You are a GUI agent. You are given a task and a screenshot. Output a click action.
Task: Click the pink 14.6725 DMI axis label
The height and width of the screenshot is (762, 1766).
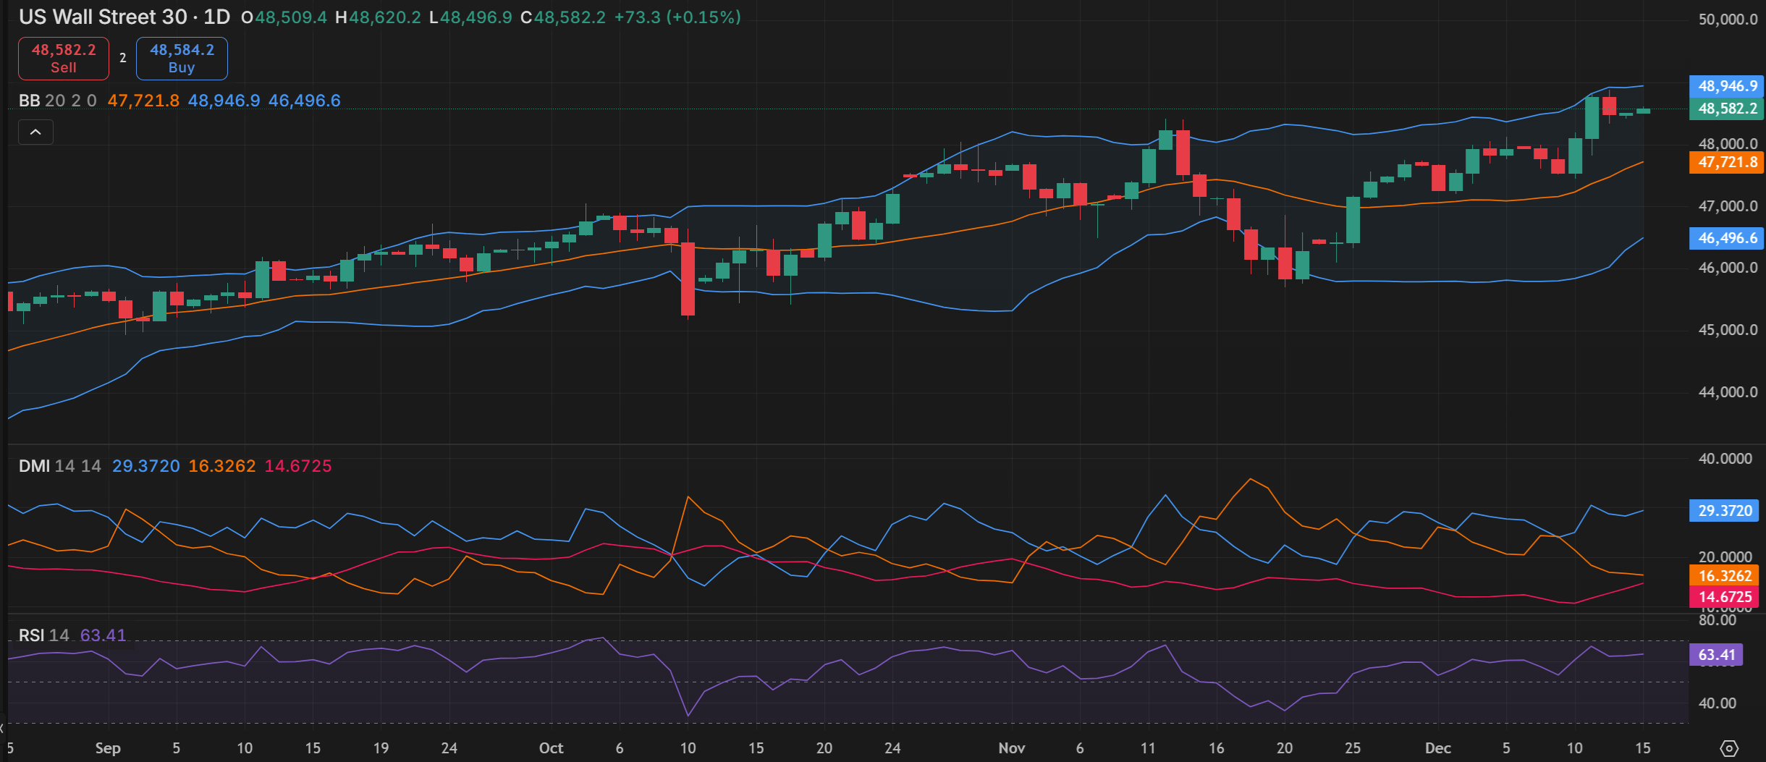coord(1725,597)
